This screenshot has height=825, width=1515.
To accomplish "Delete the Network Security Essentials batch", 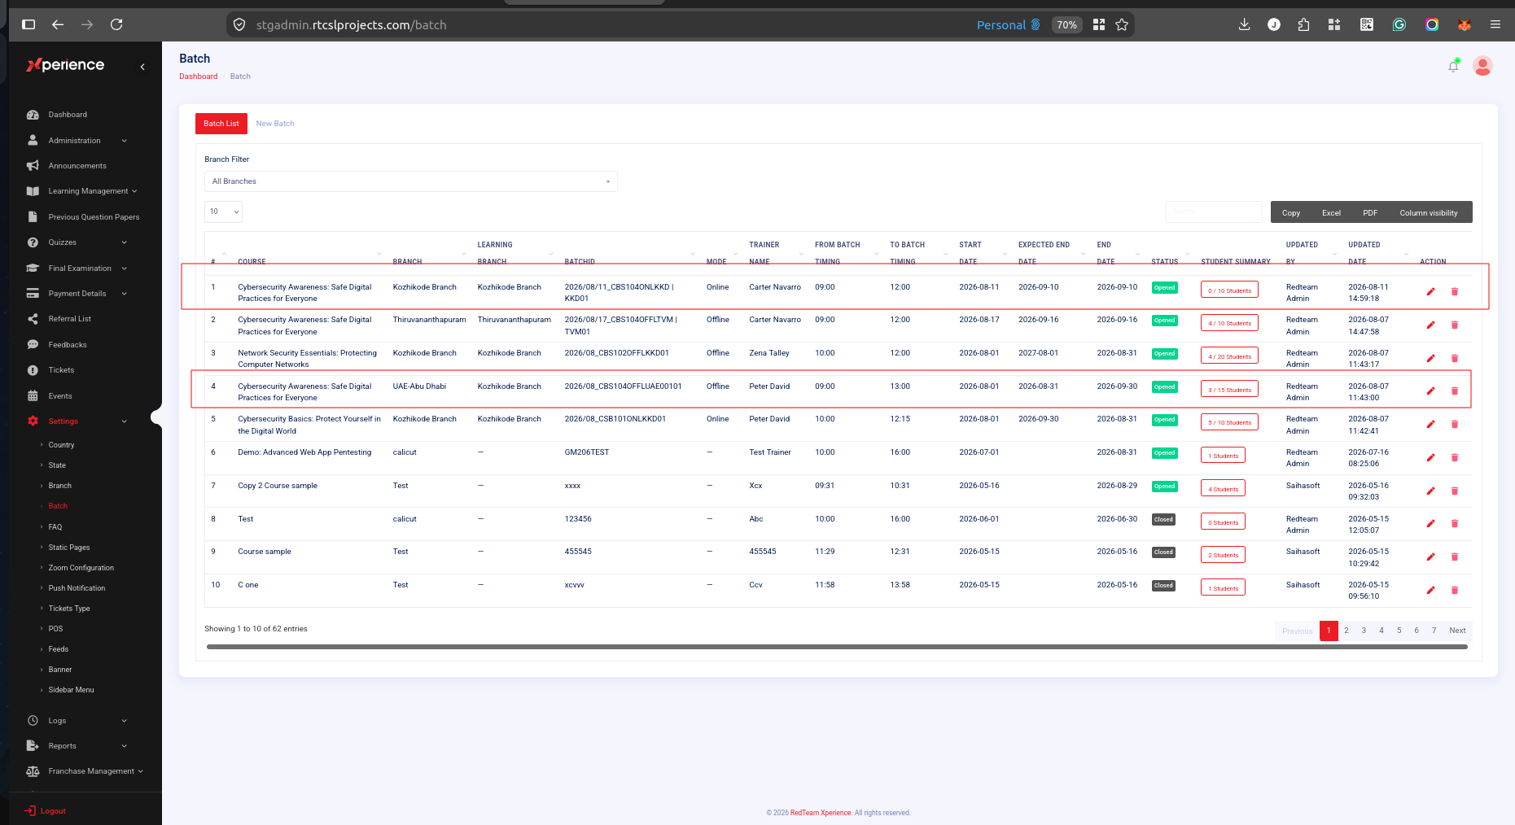I will click(1454, 358).
